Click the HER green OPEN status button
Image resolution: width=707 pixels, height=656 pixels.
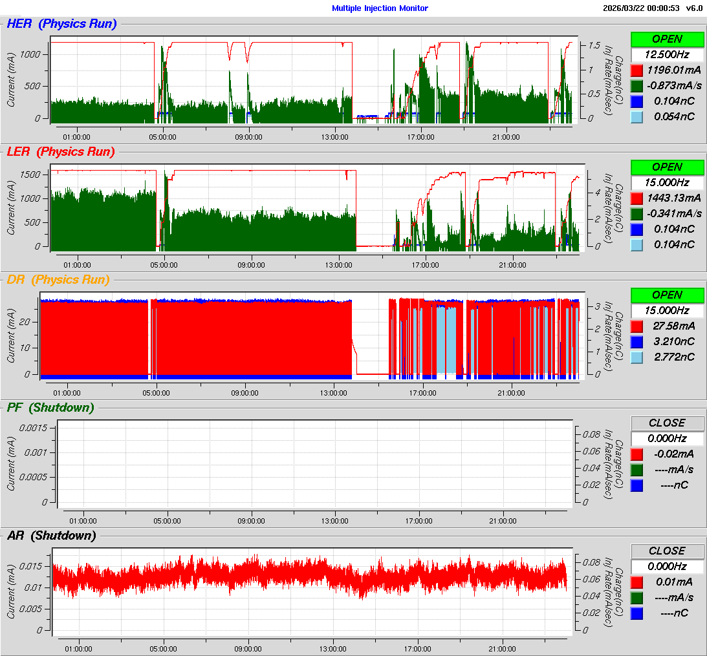[x=667, y=39]
